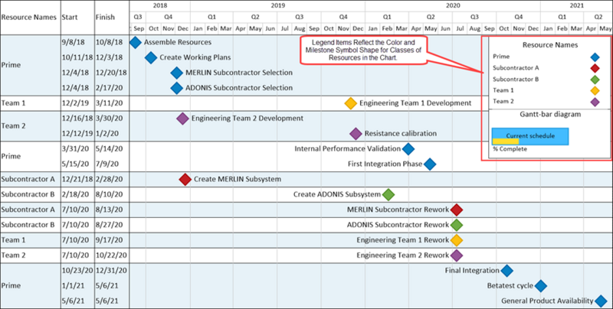Click the Mar 2021 month header
613x309 pixels.
tap(577, 28)
